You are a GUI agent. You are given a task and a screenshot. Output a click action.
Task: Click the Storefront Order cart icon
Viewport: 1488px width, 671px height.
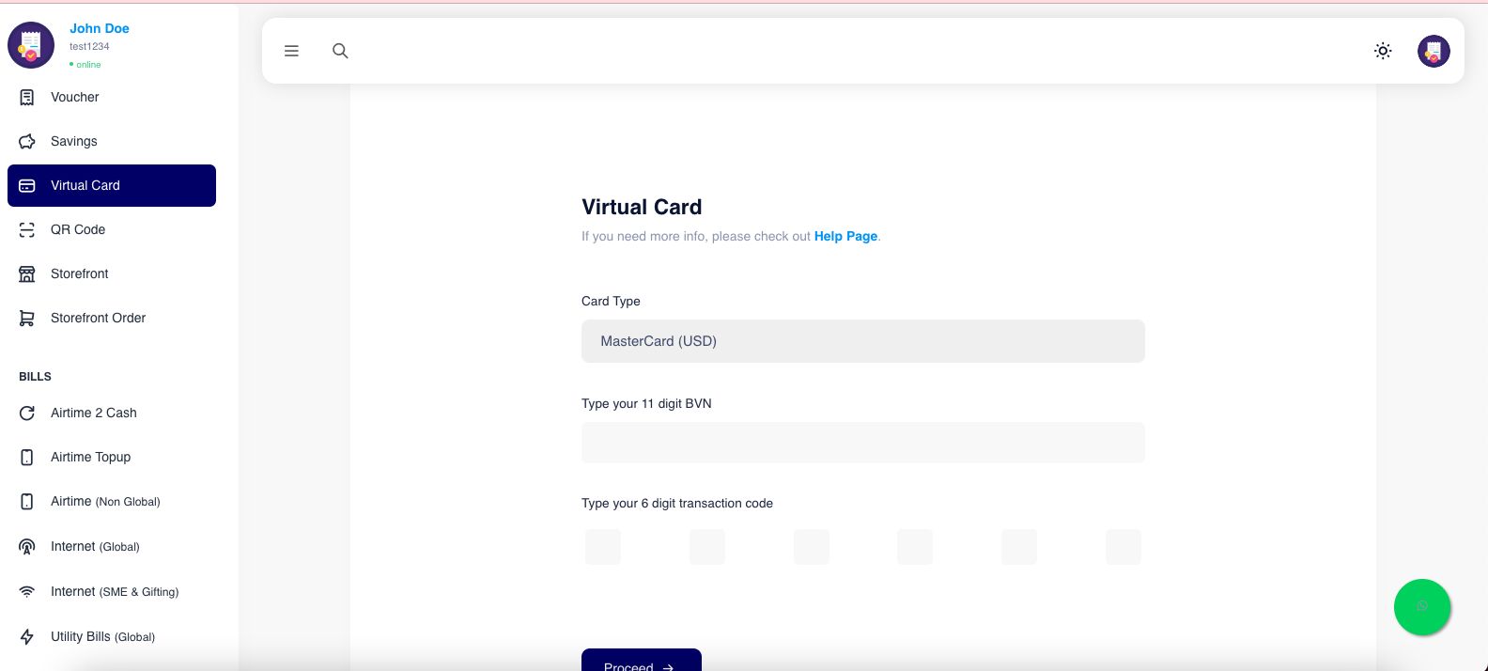(x=27, y=318)
